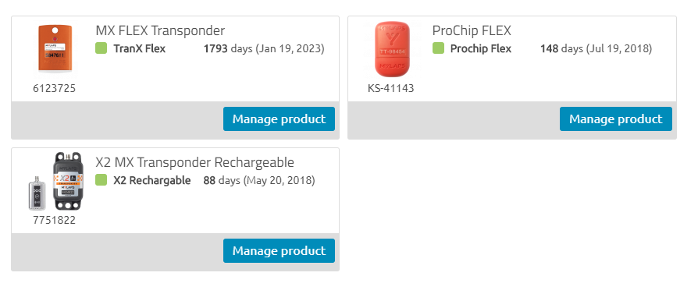Click the orange MX FLEX transponder image
The height and width of the screenshot is (301, 698).
tap(55, 48)
